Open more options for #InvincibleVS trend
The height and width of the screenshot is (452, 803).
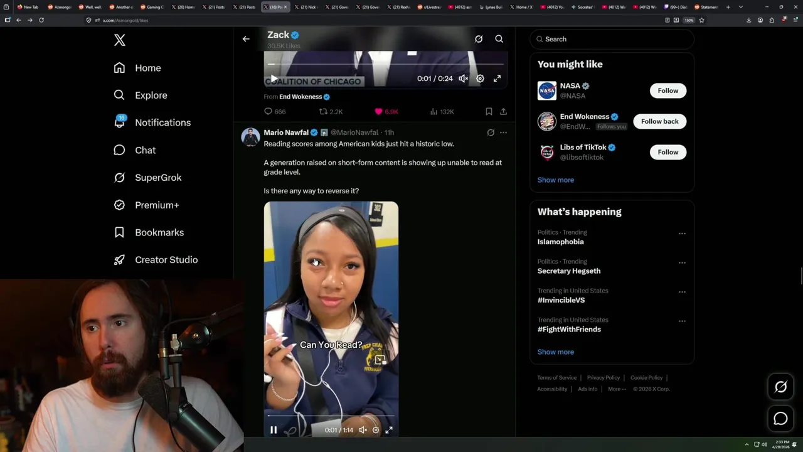(x=682, y=292)
